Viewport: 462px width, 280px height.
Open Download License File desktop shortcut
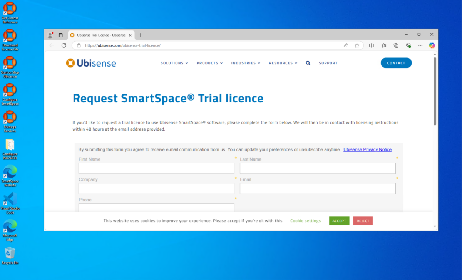pos(10,40)
